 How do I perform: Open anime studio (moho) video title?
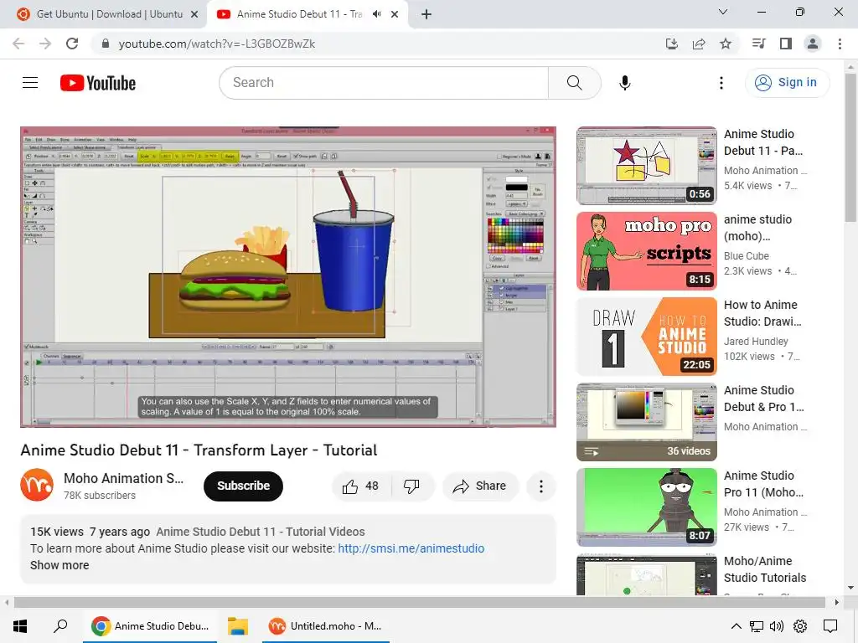coord(757,228)
